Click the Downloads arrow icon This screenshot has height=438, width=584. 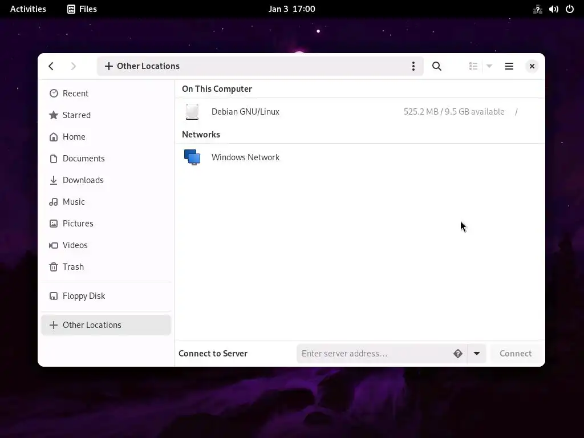tap(54, 180)
